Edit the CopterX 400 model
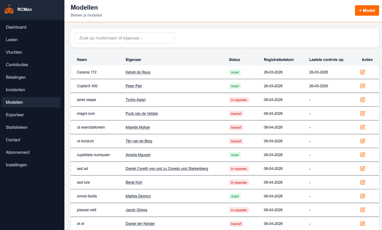382x230 pixels. tap(363, 86)
